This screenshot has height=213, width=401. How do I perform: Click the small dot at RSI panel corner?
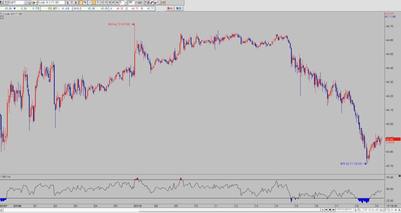click(399, 176)
